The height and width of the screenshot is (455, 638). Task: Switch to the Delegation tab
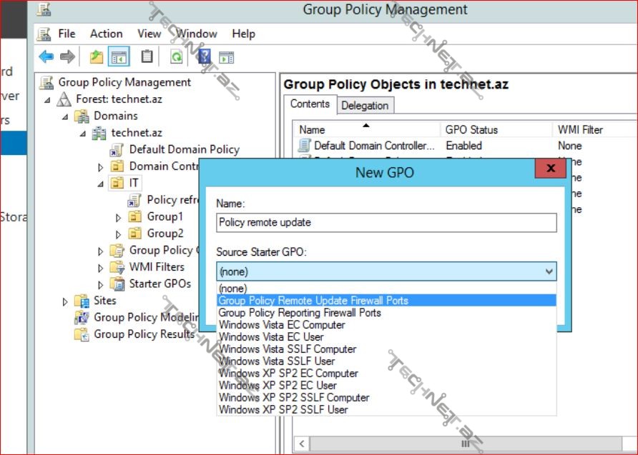pyautogui.click(x=365, y=106)
